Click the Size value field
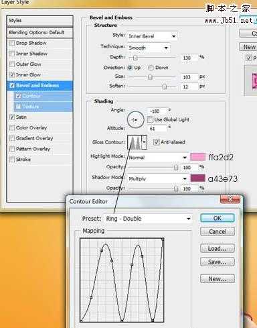The height and width of the screenshot is (328, 257). [x=189, y=77]
